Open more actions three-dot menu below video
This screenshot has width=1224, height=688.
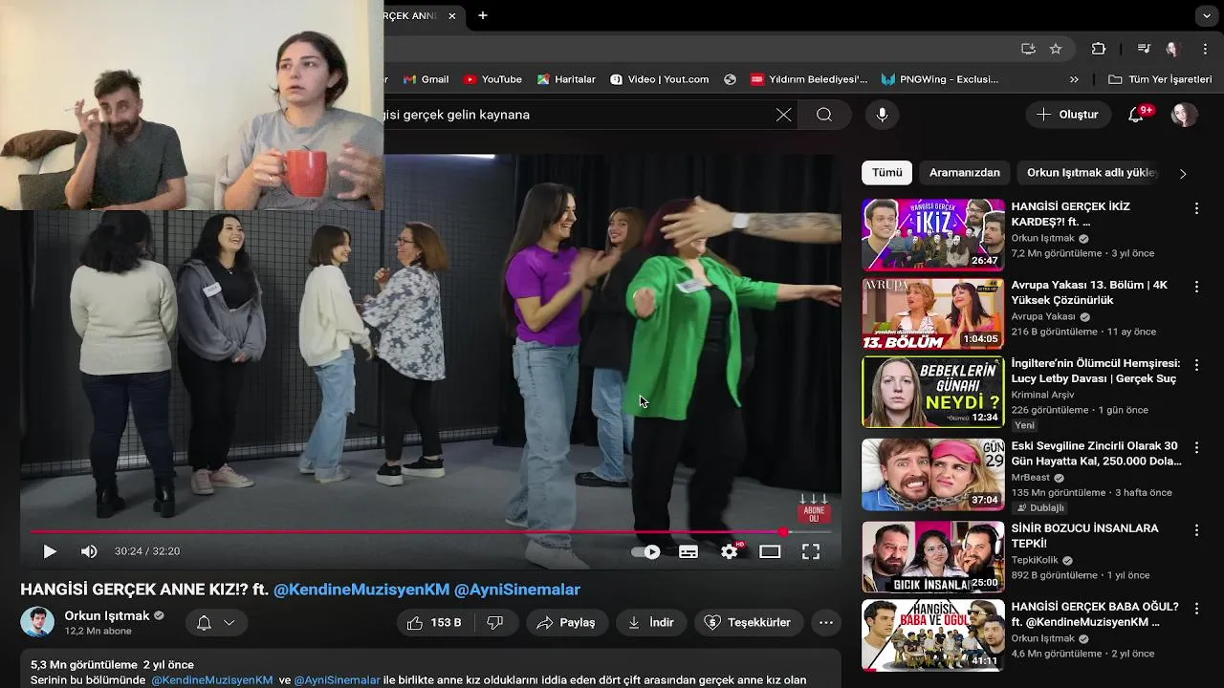826,623
